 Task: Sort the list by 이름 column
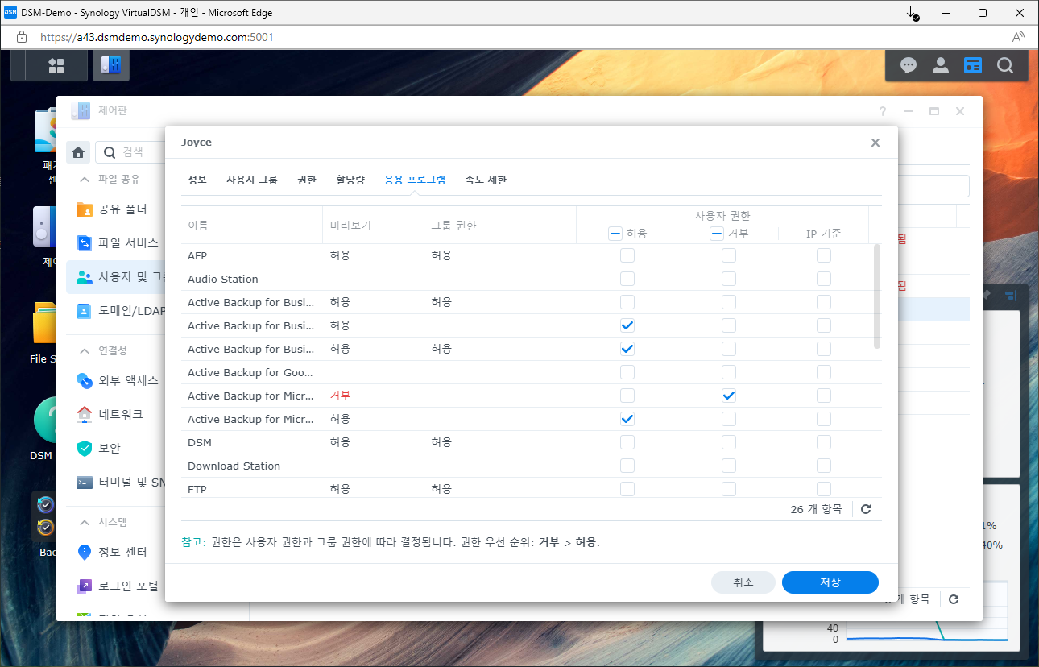252,226
